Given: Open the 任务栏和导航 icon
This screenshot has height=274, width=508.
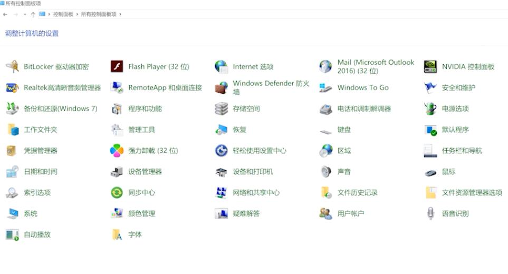Looking at the screenshot, I should (x=430, y=151).
